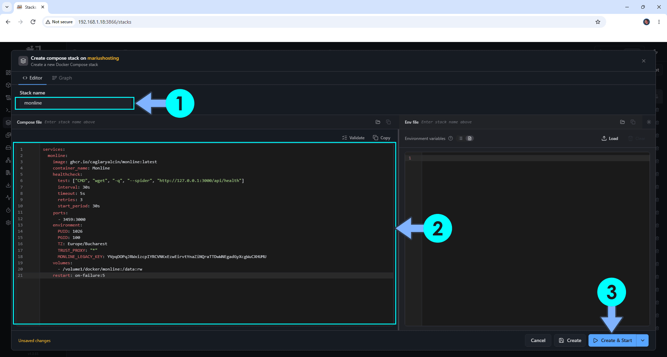
Task: Open the activity pulse icon in sidebar
Action: coord(8,198)
